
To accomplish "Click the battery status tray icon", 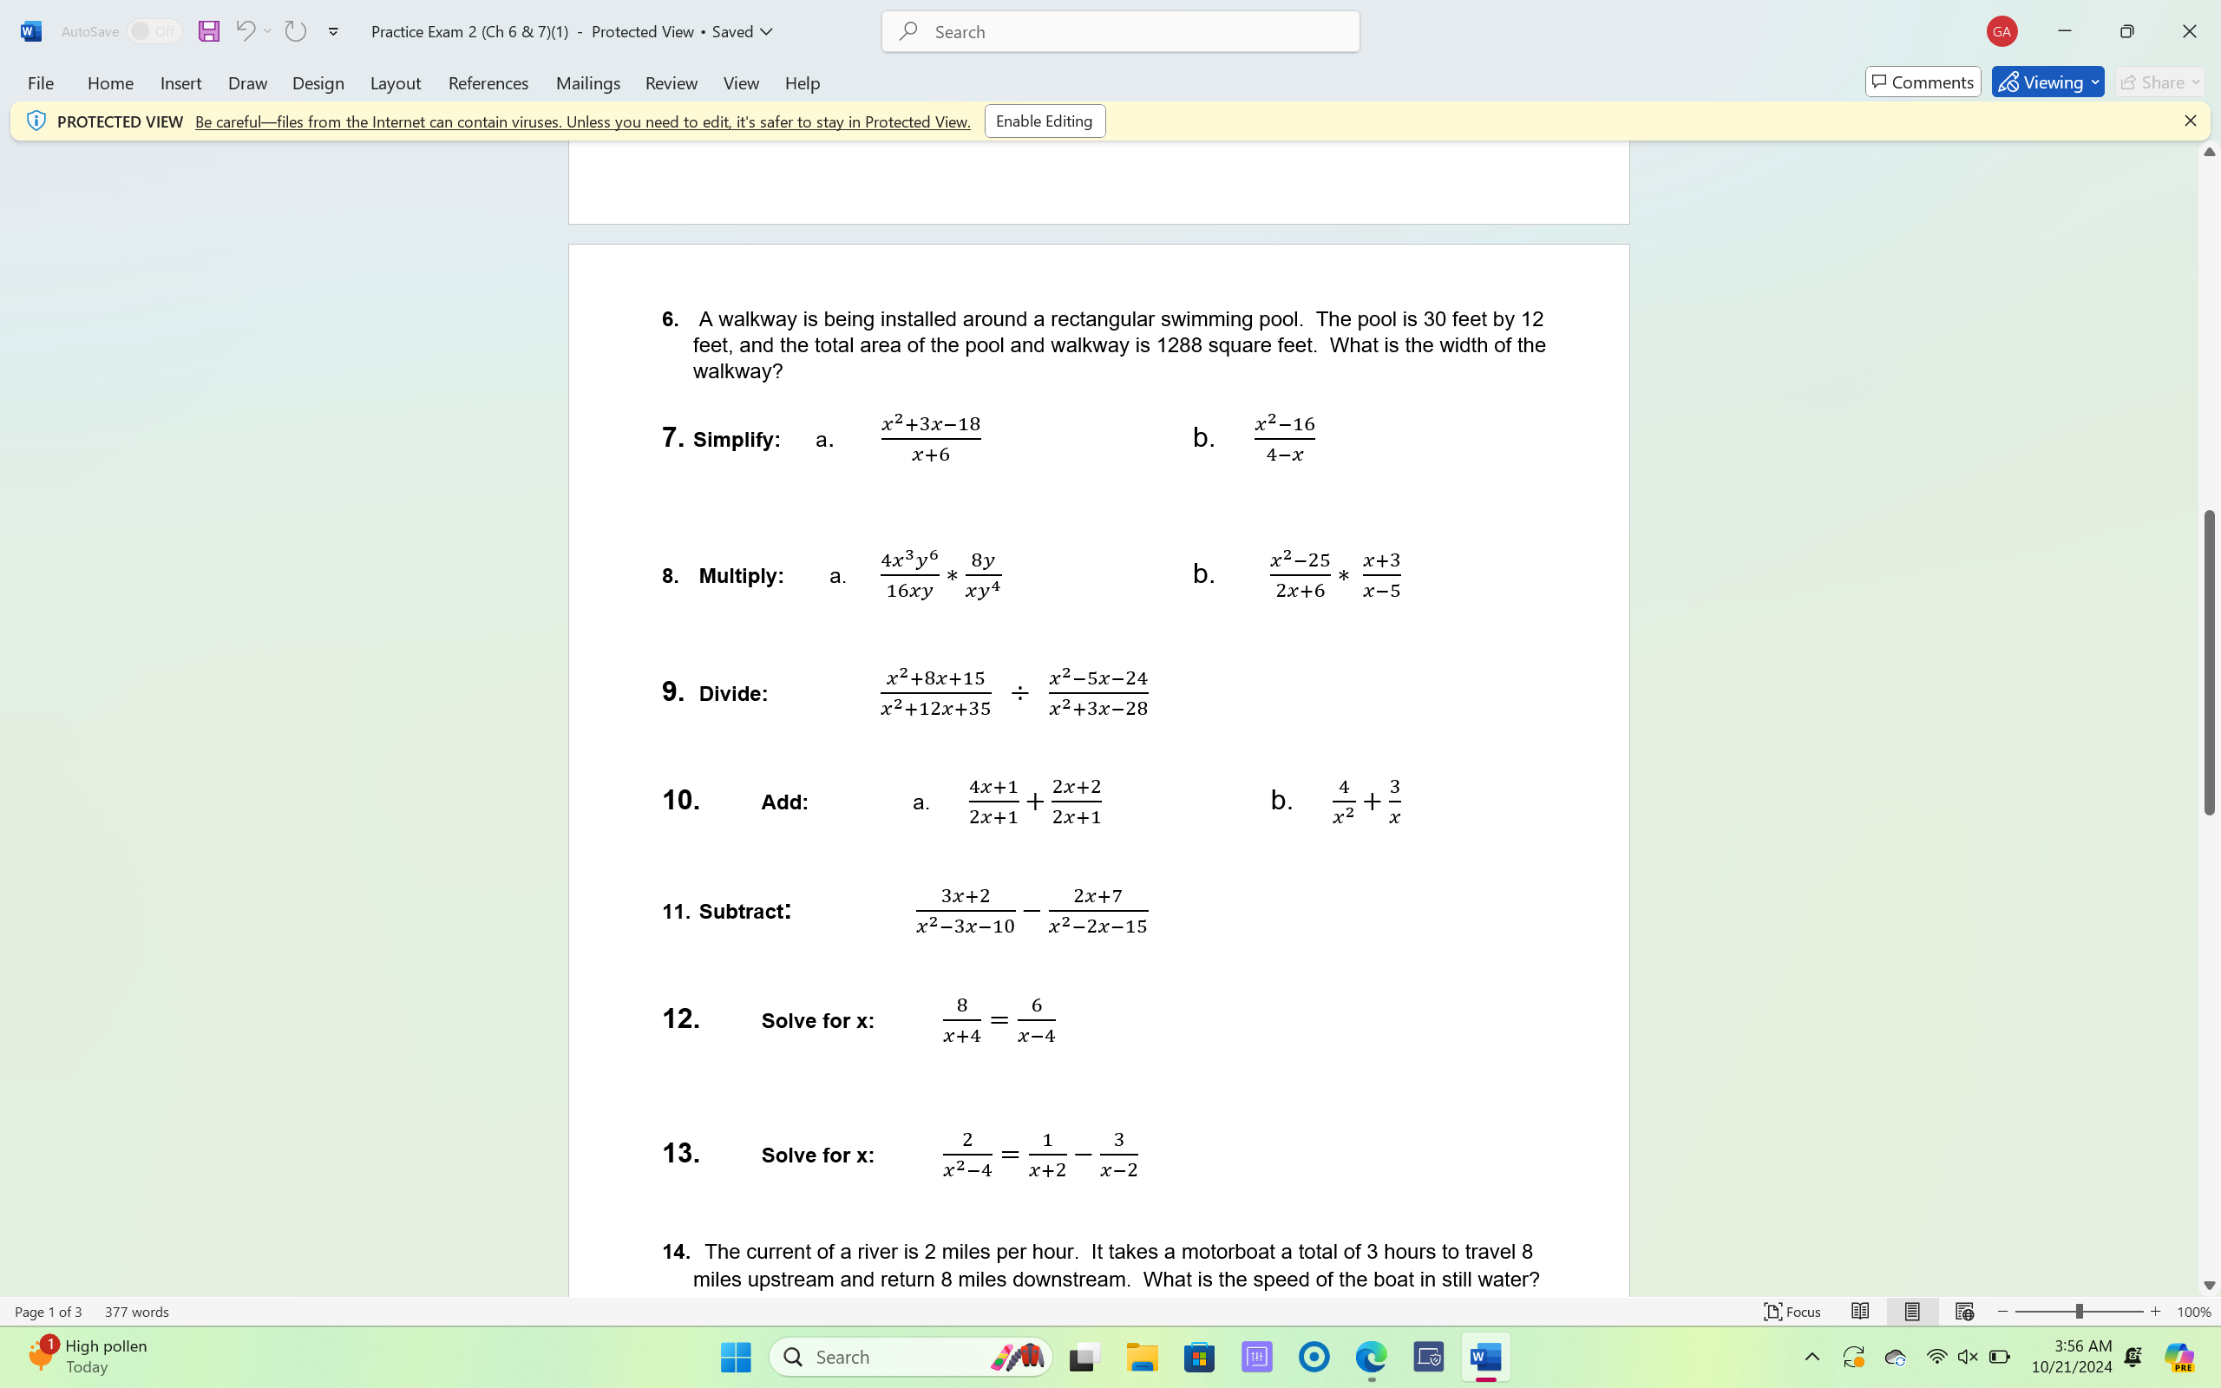I will (x=1999, y=1357).
